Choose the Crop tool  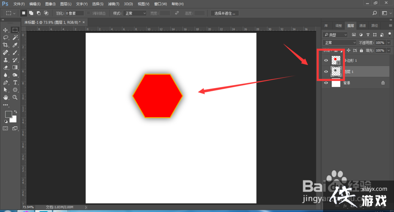pos(6,45)
